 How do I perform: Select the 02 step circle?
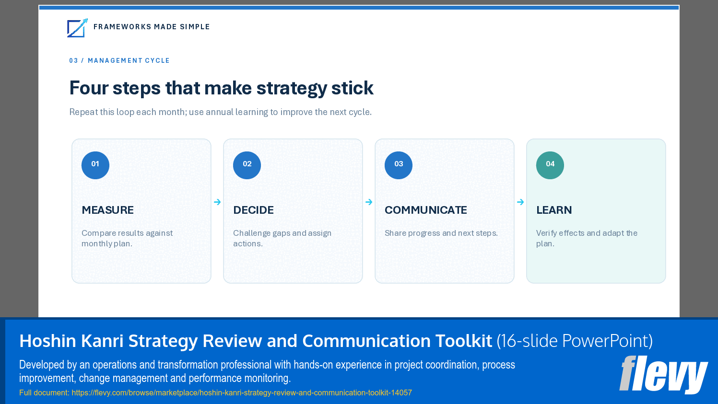(247, 165)
